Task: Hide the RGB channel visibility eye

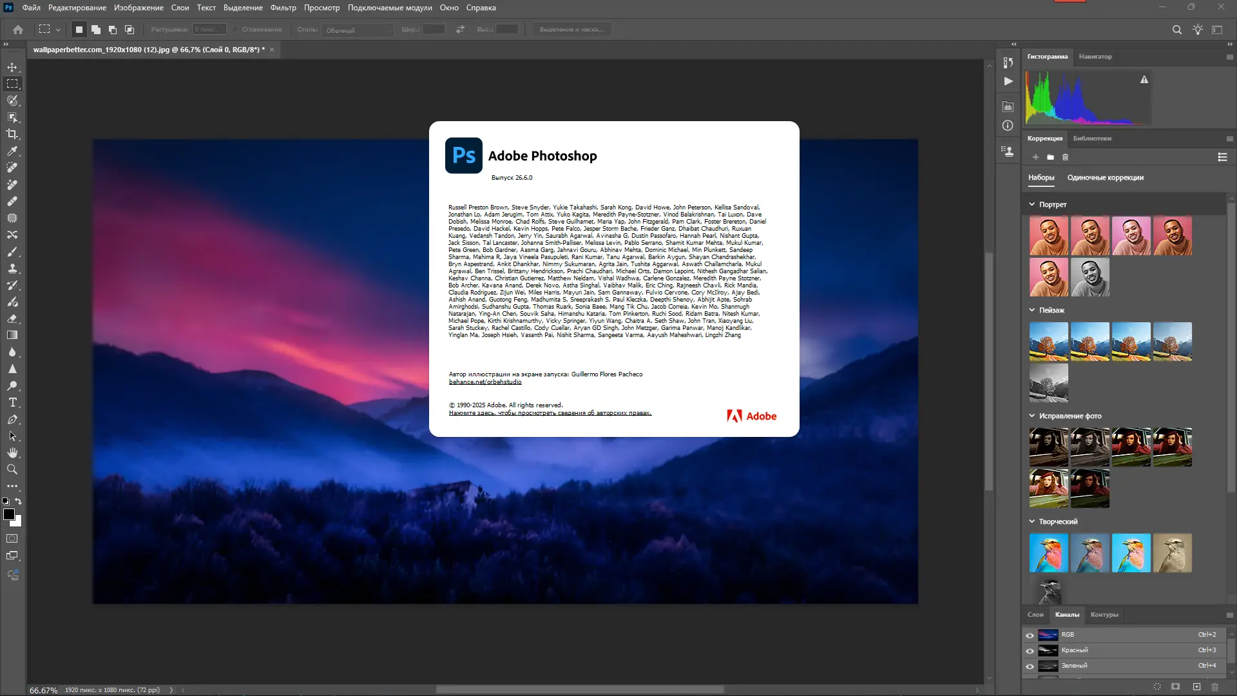Action: 1030,635
